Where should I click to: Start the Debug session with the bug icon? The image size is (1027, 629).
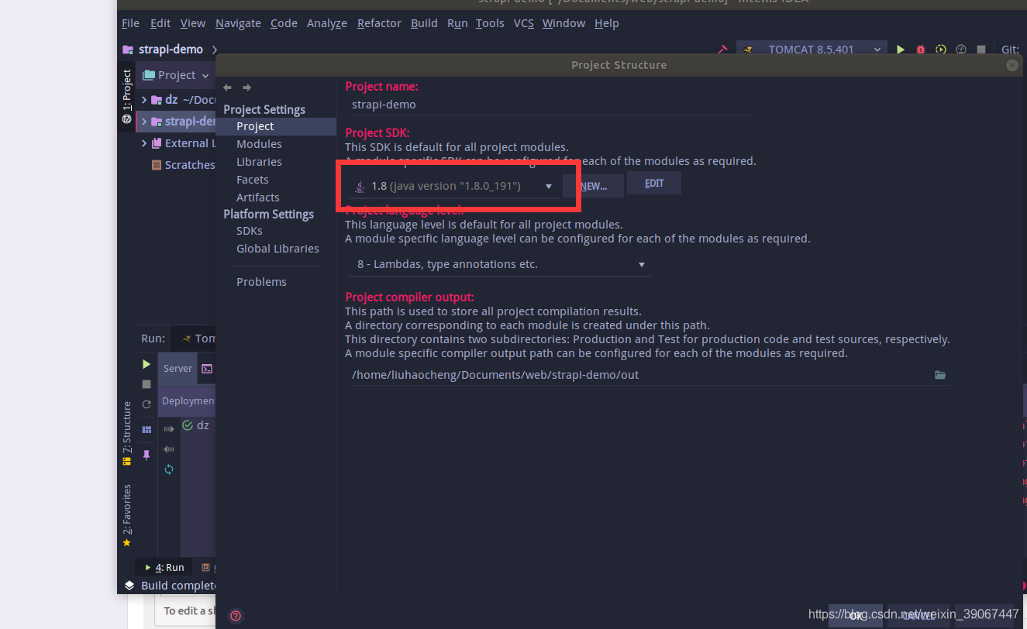point(919,48)
